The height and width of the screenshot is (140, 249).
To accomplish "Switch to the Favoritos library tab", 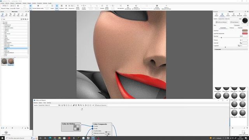I will pyautogui.click(x=22, y=15).
